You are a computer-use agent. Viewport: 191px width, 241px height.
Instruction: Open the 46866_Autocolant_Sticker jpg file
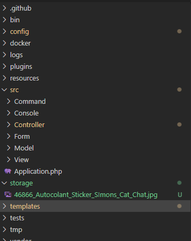(x=86, y=195)
